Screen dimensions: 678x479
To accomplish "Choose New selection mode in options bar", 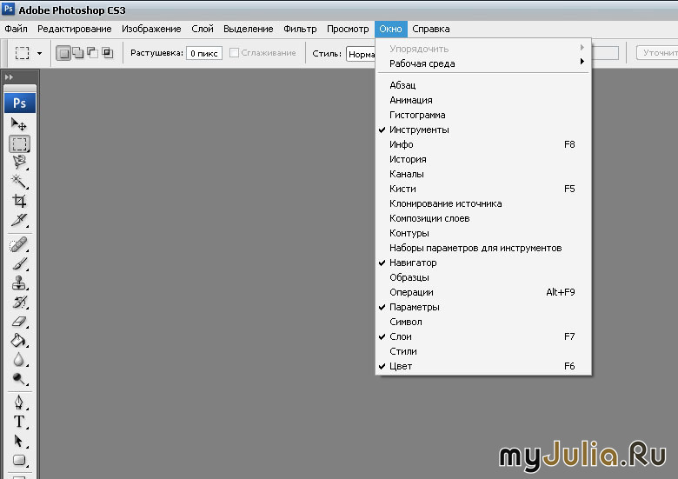I will tap(63, 53).
